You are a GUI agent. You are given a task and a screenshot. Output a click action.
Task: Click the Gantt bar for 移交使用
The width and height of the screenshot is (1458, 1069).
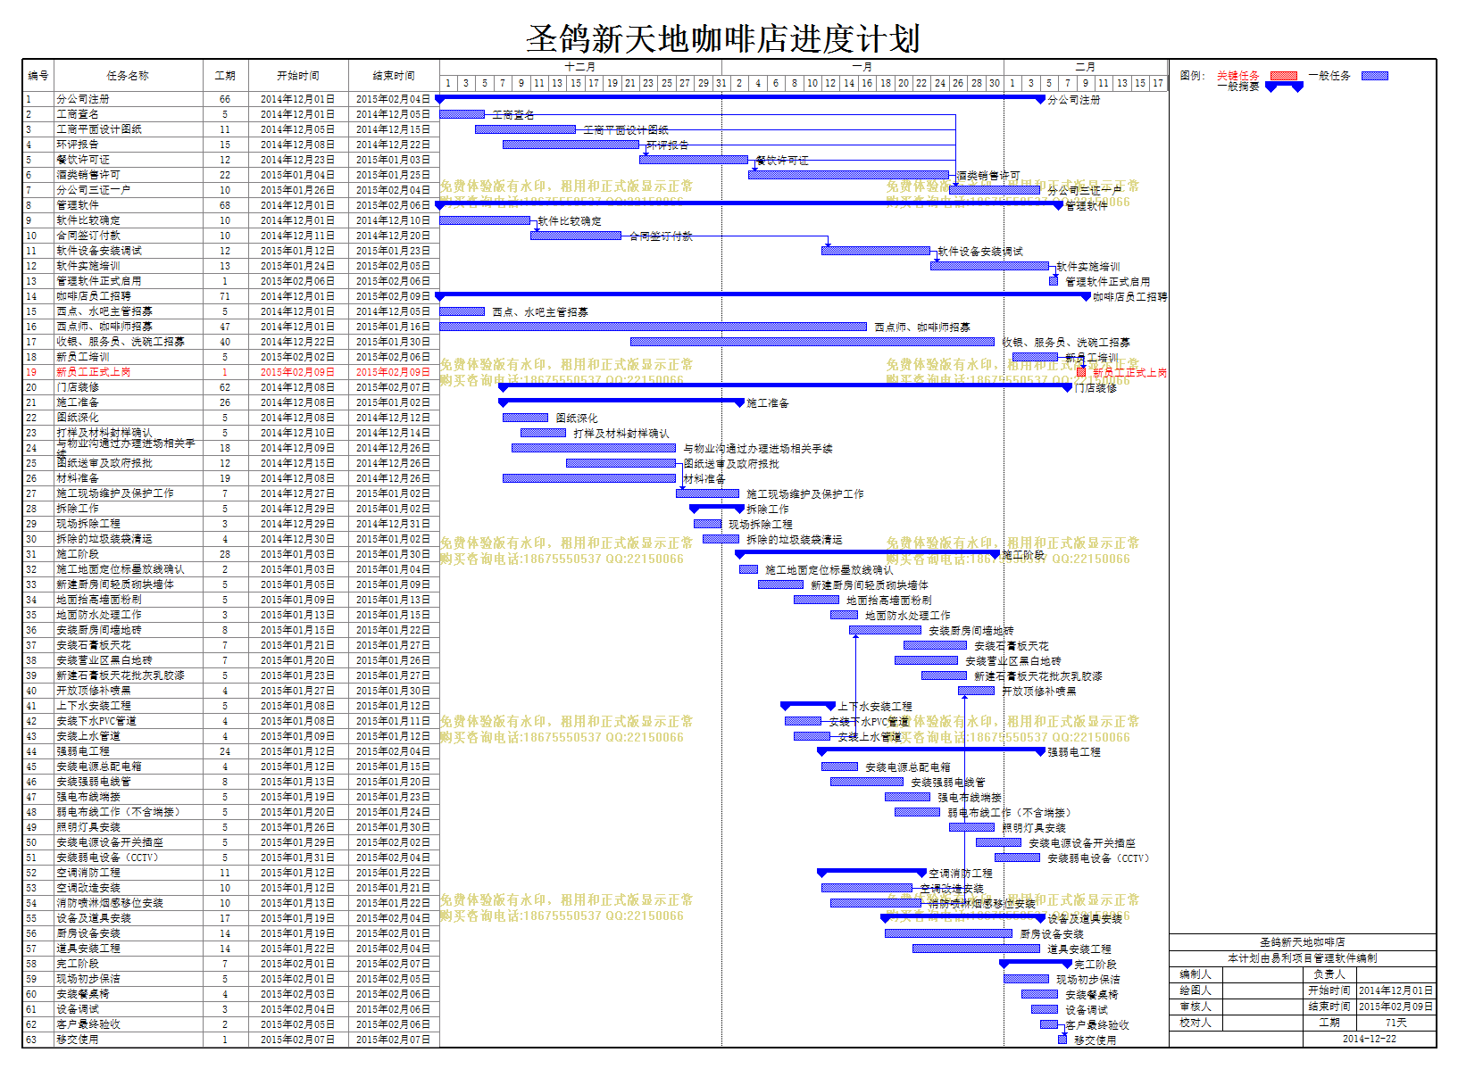point(1062,1040)
